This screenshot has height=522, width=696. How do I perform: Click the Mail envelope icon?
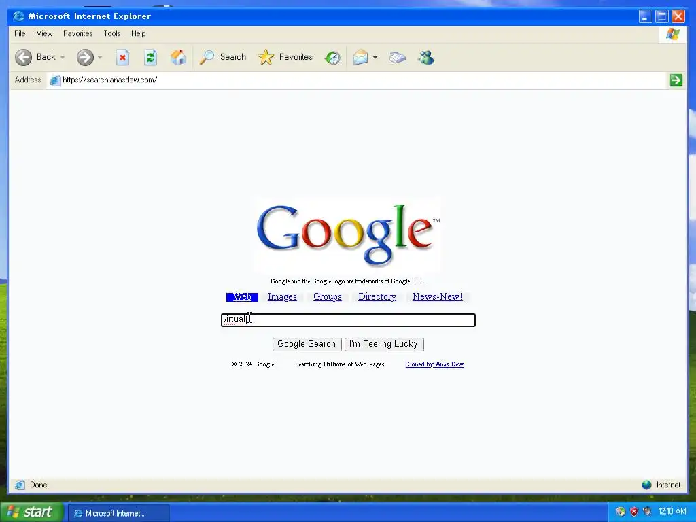pos(360,57)
